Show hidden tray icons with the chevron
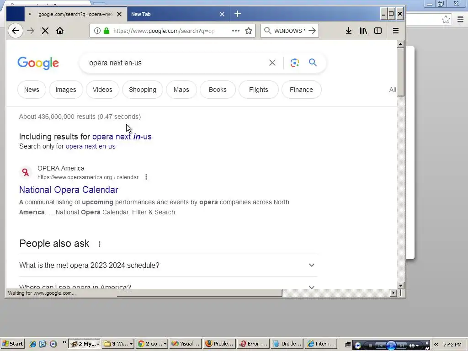Viewport: 468px width, 351px height. click(x=436, y=345)
